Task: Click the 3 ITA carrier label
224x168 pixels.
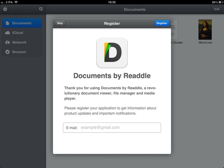Action: pos(9,2)
